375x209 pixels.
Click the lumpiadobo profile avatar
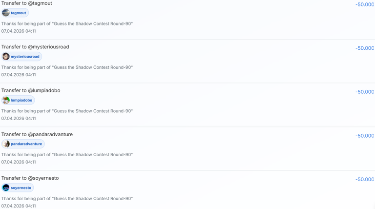coord(6,100)
